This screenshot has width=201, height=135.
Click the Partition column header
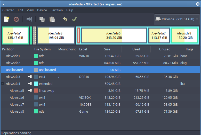coord(17,49)
